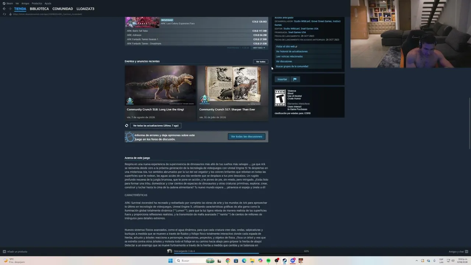This screenshot has width=471, height=265.
Task: Switch to the BIBLIOTECA tab
Action: pyautogui.click(x=39, y=9)
